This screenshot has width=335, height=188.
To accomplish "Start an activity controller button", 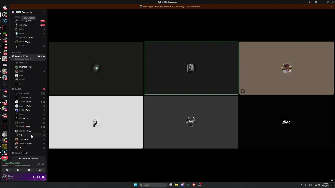I will [x=29, y=170].
